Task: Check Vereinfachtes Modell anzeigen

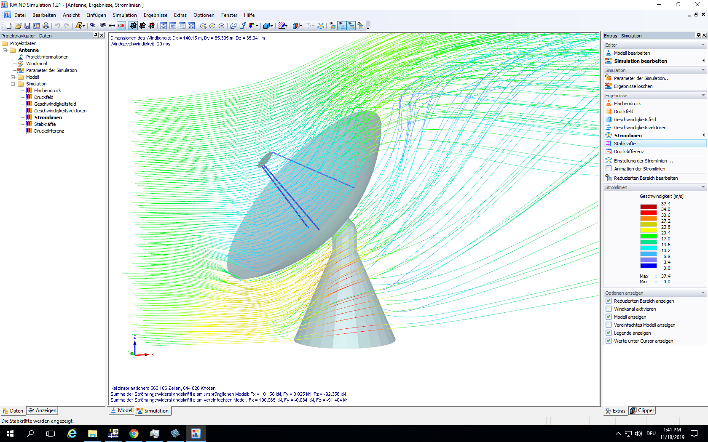Action: pyautogui.click(x=609, y=325)
